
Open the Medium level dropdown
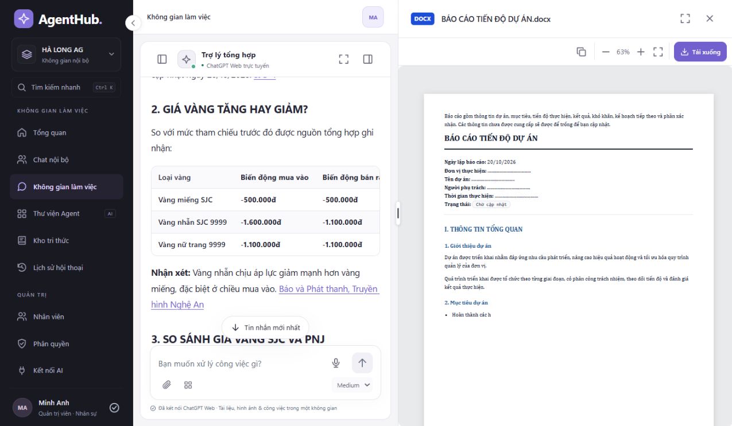(x=353, y=385)
